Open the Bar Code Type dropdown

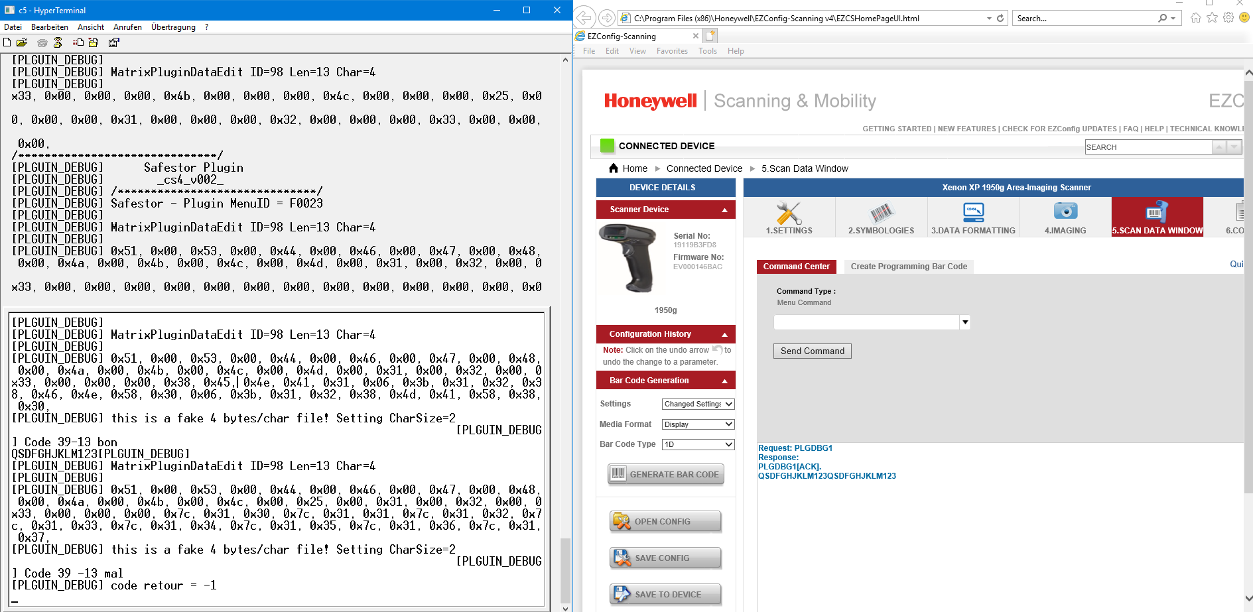(698, 445)
